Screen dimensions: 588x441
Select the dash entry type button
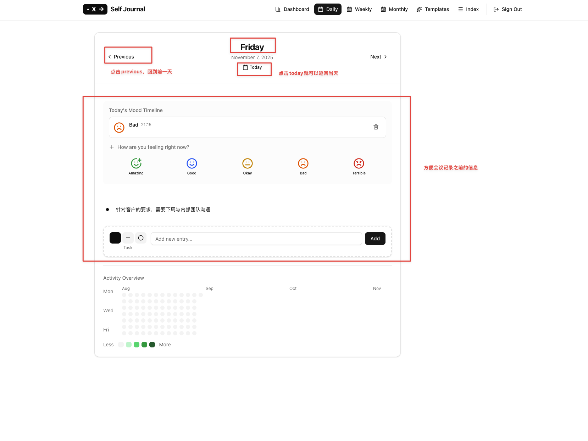128,238
